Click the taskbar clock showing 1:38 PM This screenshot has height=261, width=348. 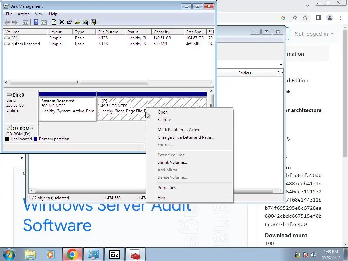[x=331, y=255]
